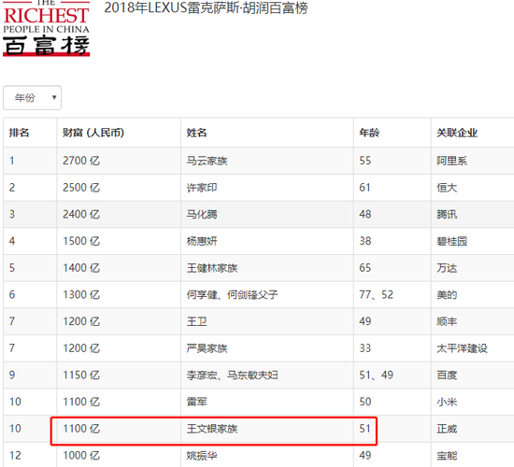The height and width of the screenshot is (467, 514).
Task: Select the name 许家印
Action: coord(202,188)
